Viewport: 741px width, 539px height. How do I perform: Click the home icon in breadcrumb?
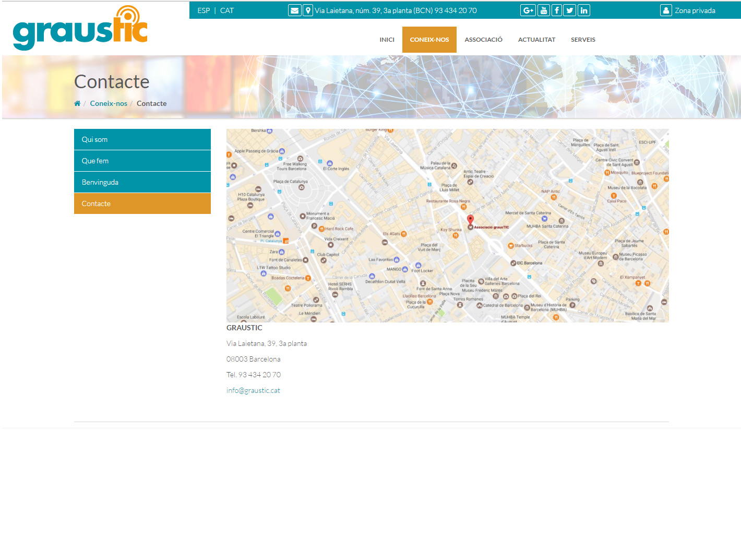tap(77, 103)
